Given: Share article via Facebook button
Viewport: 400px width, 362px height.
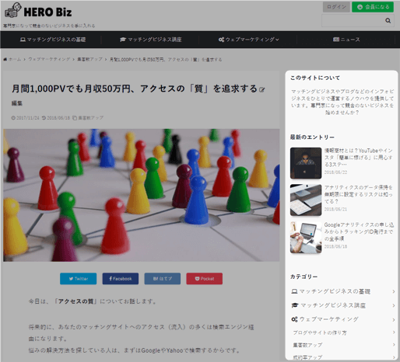Looking at the screenshot, I should pos(121,279).
